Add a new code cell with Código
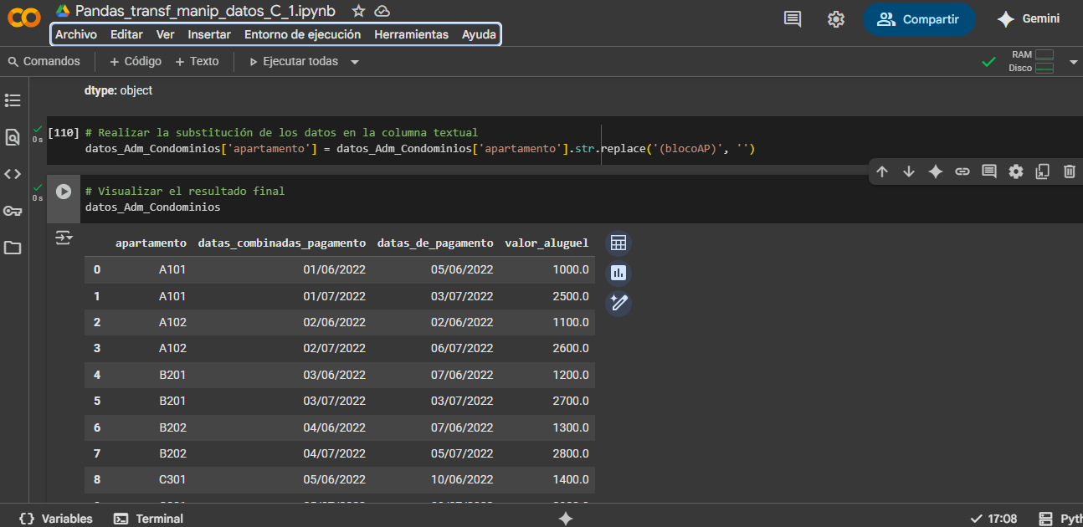Viewport: 1083px width, 527px height. tap(136, 61)
